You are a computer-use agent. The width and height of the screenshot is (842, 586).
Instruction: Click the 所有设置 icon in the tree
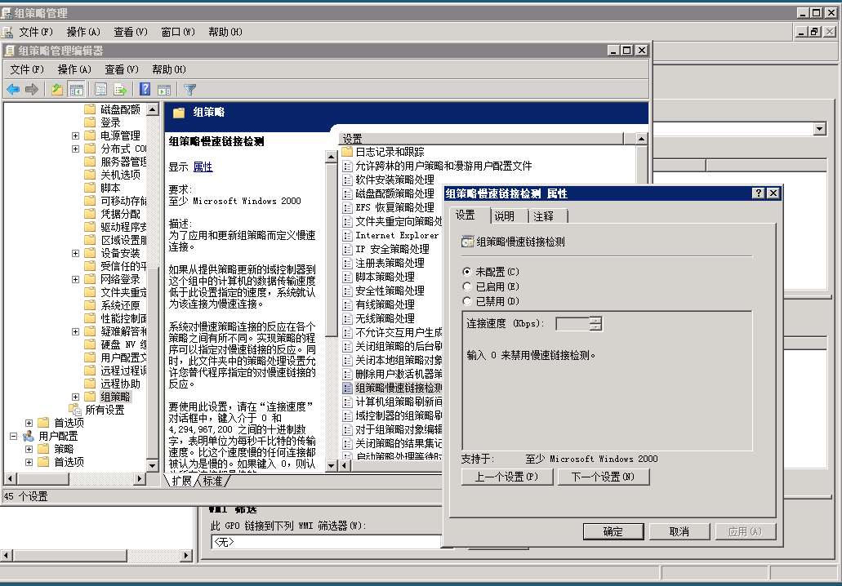coord(74,410)
